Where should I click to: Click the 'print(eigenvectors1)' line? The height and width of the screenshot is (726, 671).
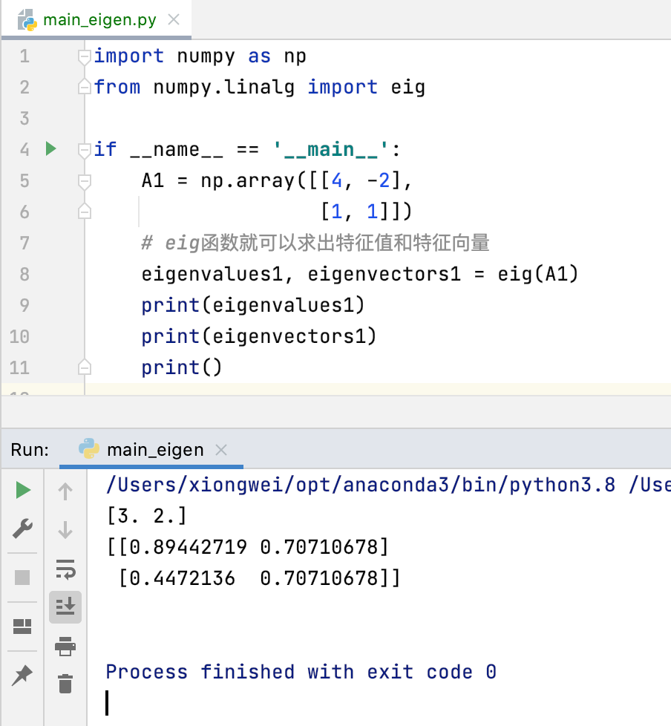(259, 336)
